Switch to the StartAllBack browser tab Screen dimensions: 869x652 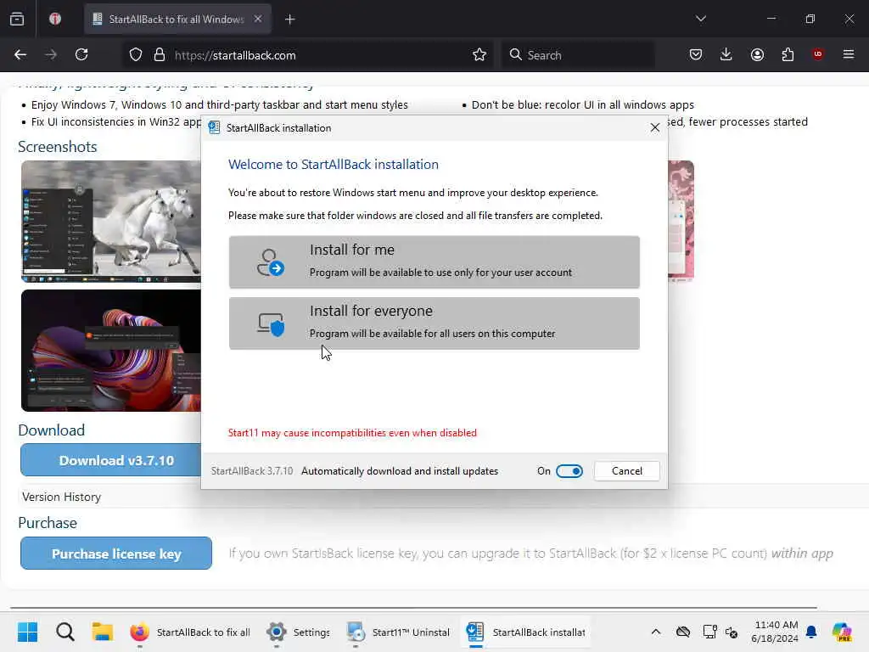(x=177, y=19)
